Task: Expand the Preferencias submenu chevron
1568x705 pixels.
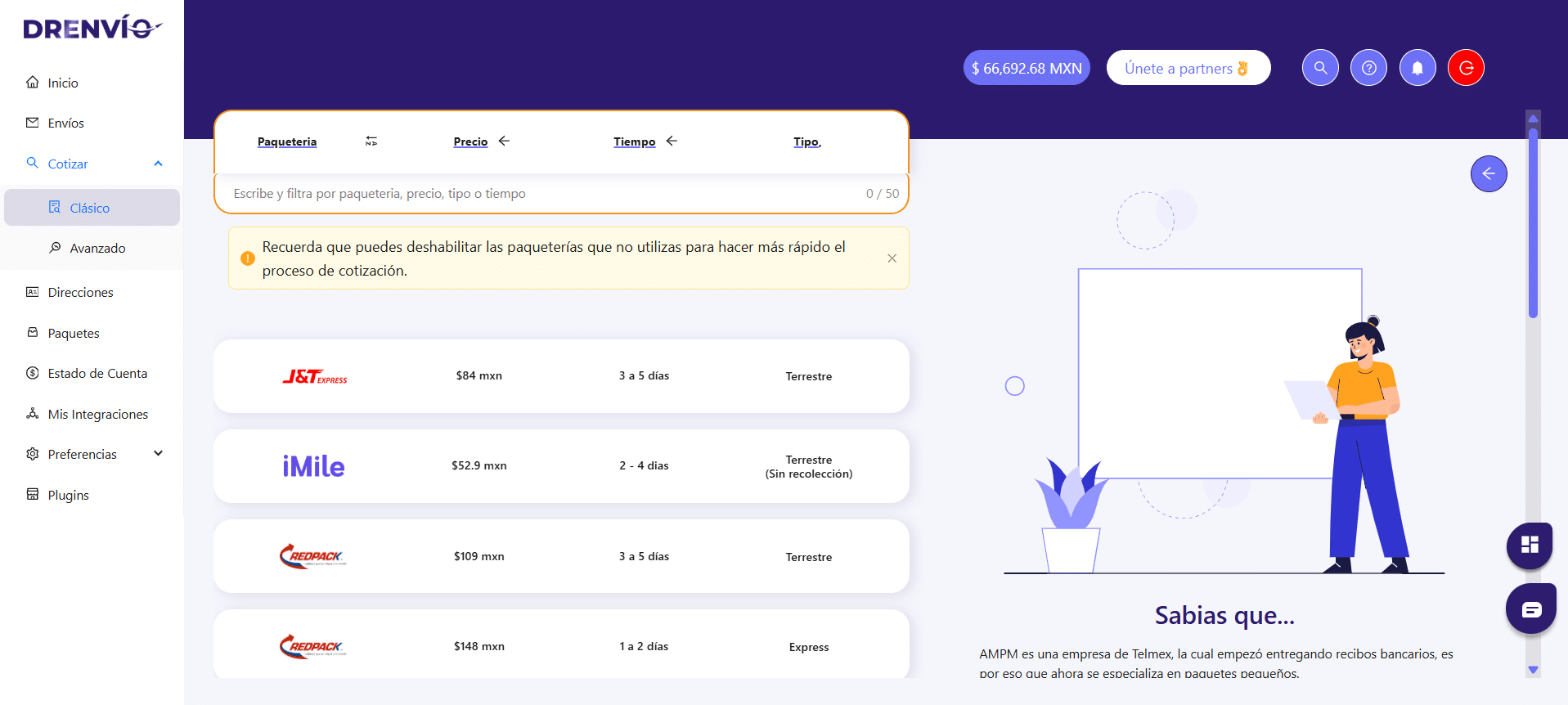Action: point(158,454)
